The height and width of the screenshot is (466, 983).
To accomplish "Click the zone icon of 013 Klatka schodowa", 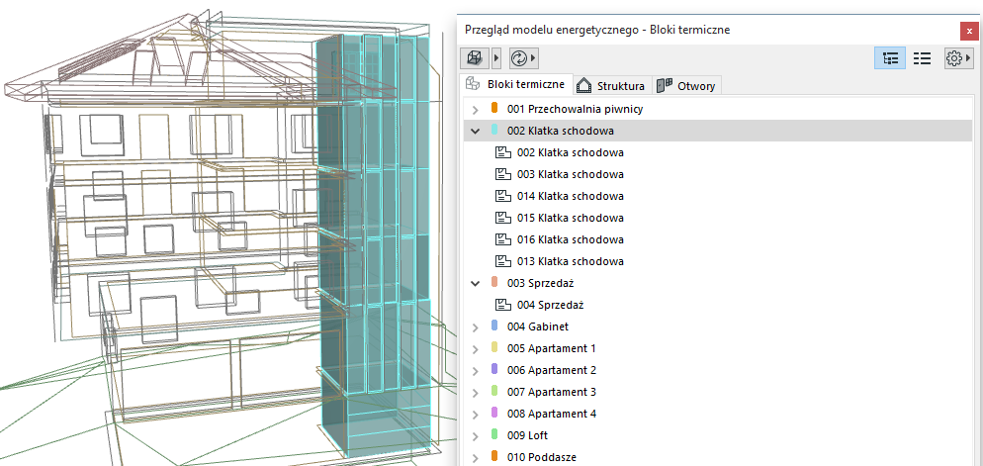I will [x=503, y=261].
